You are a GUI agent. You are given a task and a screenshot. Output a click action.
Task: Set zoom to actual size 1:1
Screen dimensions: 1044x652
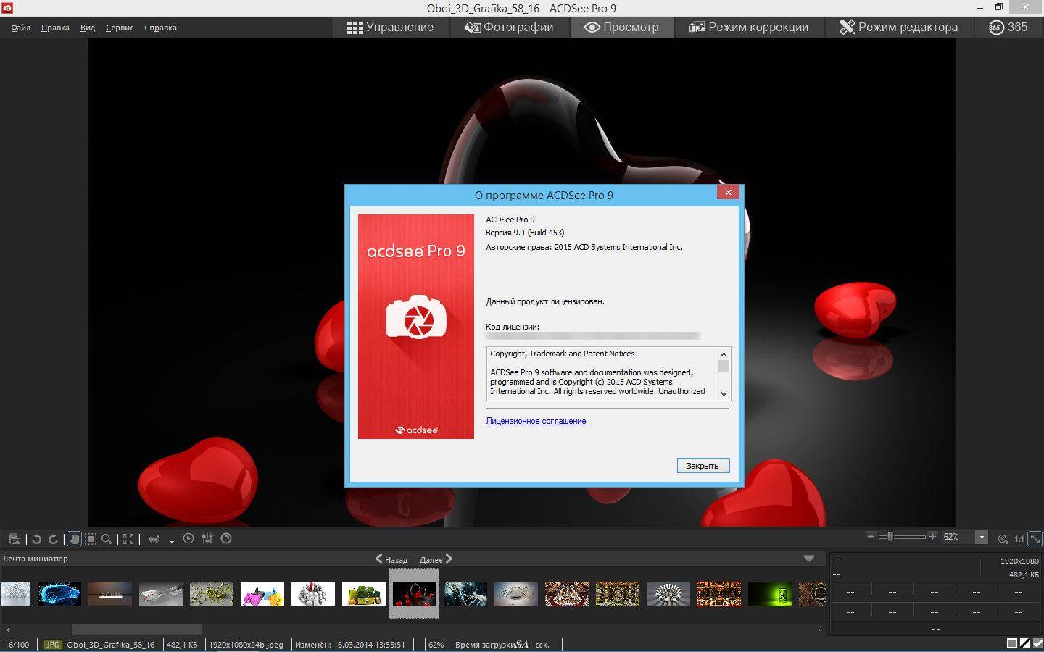(x=1019, y=538)
